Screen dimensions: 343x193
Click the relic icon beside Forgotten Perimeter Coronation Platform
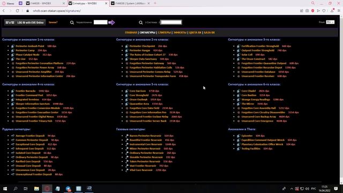(x=13, y=63)
